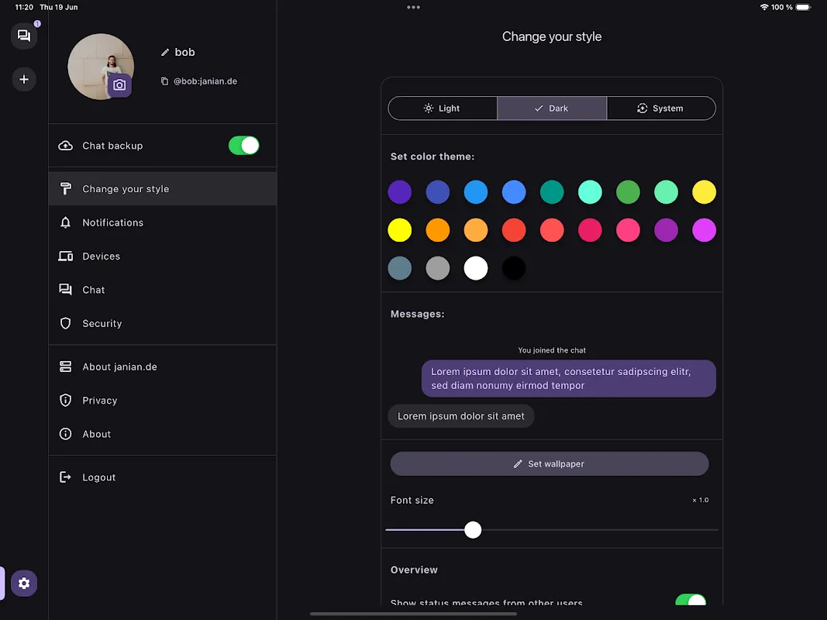
Task: Tap the Wi-Fi status icon
Action: 763,8
